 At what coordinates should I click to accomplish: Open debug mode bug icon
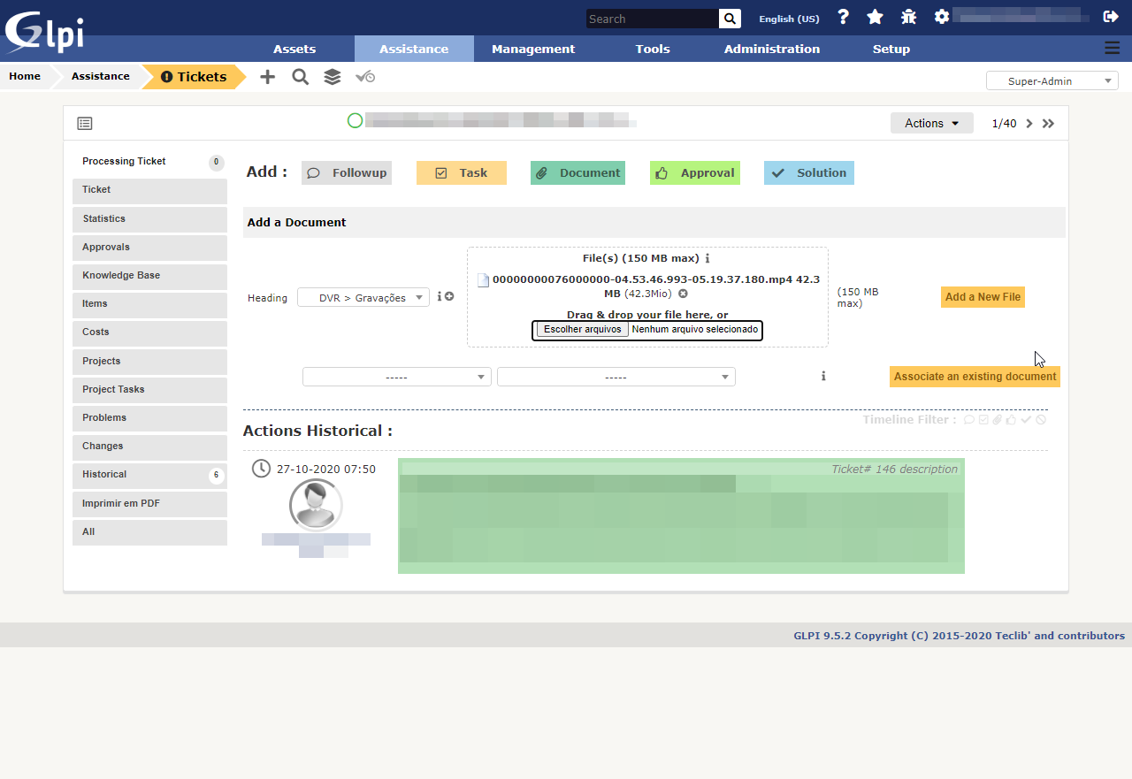[x=908, y=16]
